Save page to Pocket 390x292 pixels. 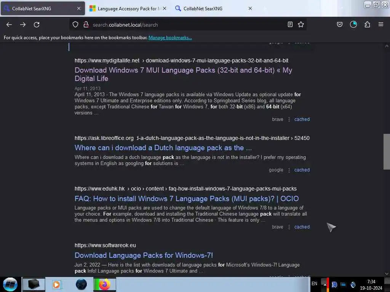click(x=339, y=24)
